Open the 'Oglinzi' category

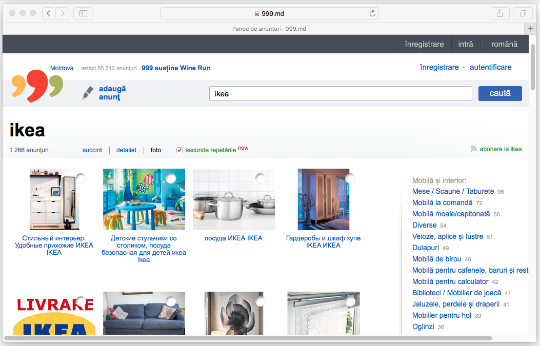[x=423, y=327]
